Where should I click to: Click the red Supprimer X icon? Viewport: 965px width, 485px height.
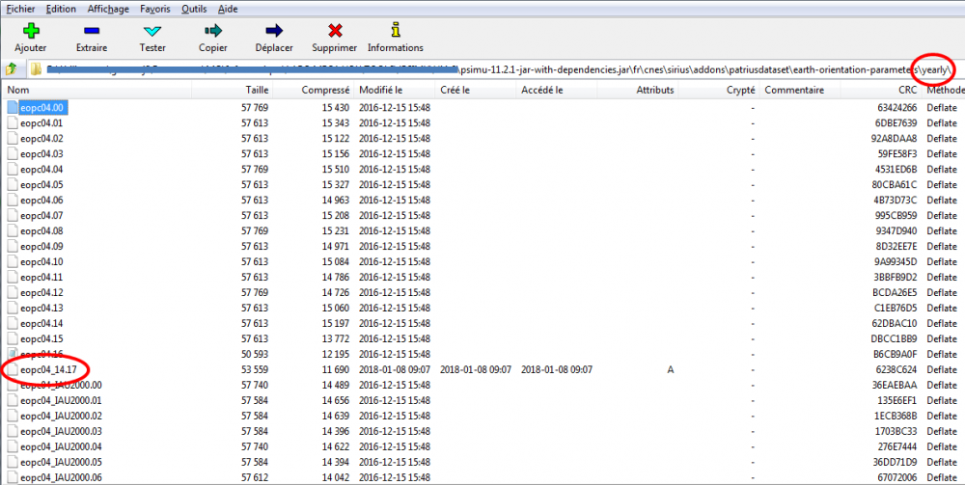coord(335,31)
